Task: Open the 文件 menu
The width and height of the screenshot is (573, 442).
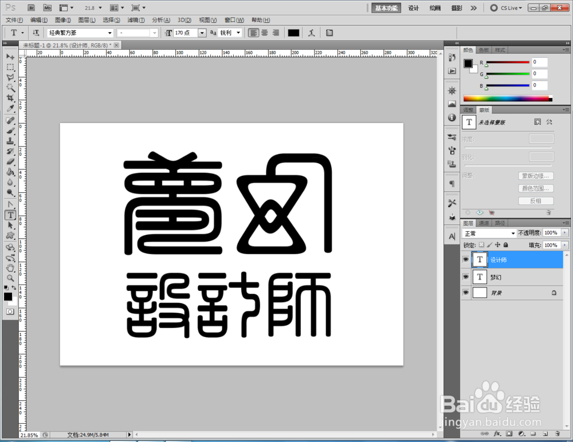Action: (x=14, y=20)
